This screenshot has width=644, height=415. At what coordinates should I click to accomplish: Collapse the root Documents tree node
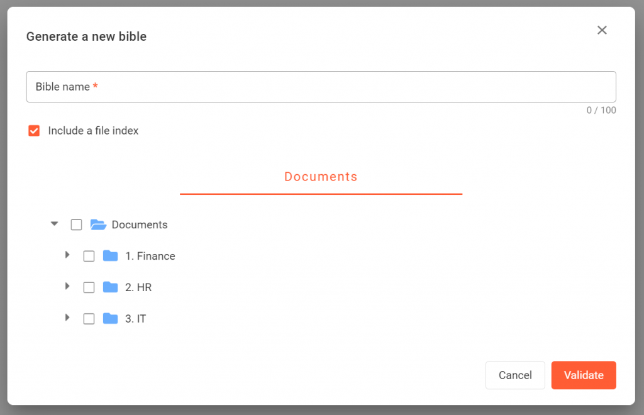tap(55, 224)
